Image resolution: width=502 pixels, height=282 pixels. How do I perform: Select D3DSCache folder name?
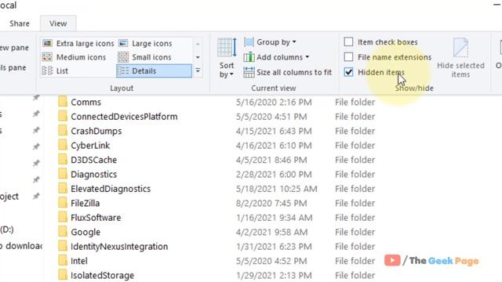[x=93, y=160]
